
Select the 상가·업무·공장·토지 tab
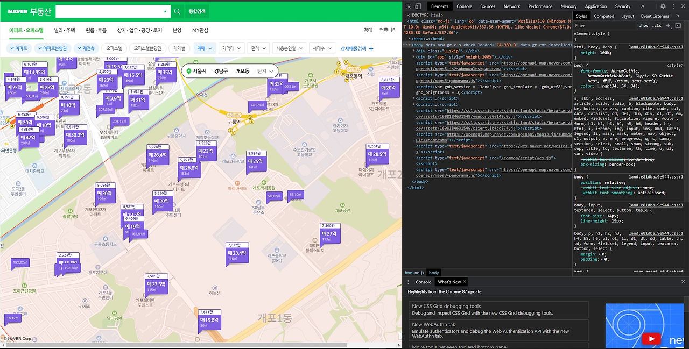(139, 30)
